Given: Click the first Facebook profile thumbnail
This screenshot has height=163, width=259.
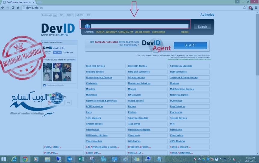Looking at the screenshot, I should tap(47, 67).
